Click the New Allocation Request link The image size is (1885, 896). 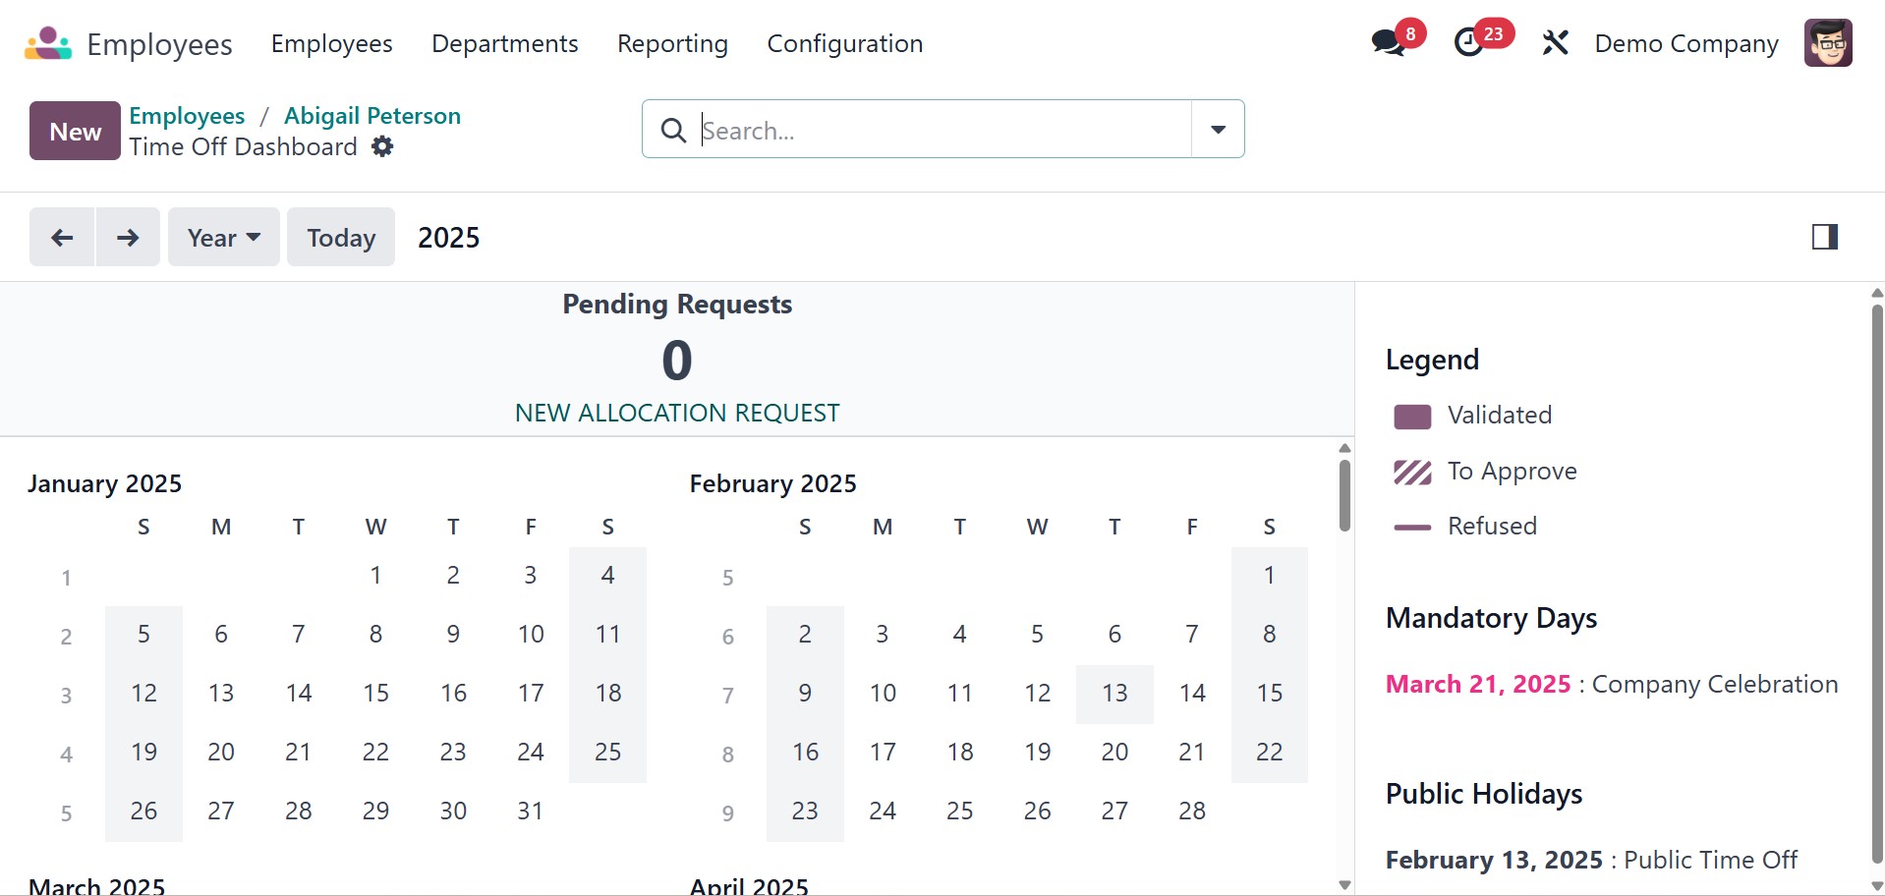[677, 413]
